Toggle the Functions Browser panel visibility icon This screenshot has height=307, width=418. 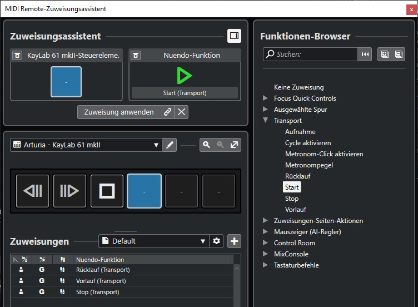click(234, 36)
